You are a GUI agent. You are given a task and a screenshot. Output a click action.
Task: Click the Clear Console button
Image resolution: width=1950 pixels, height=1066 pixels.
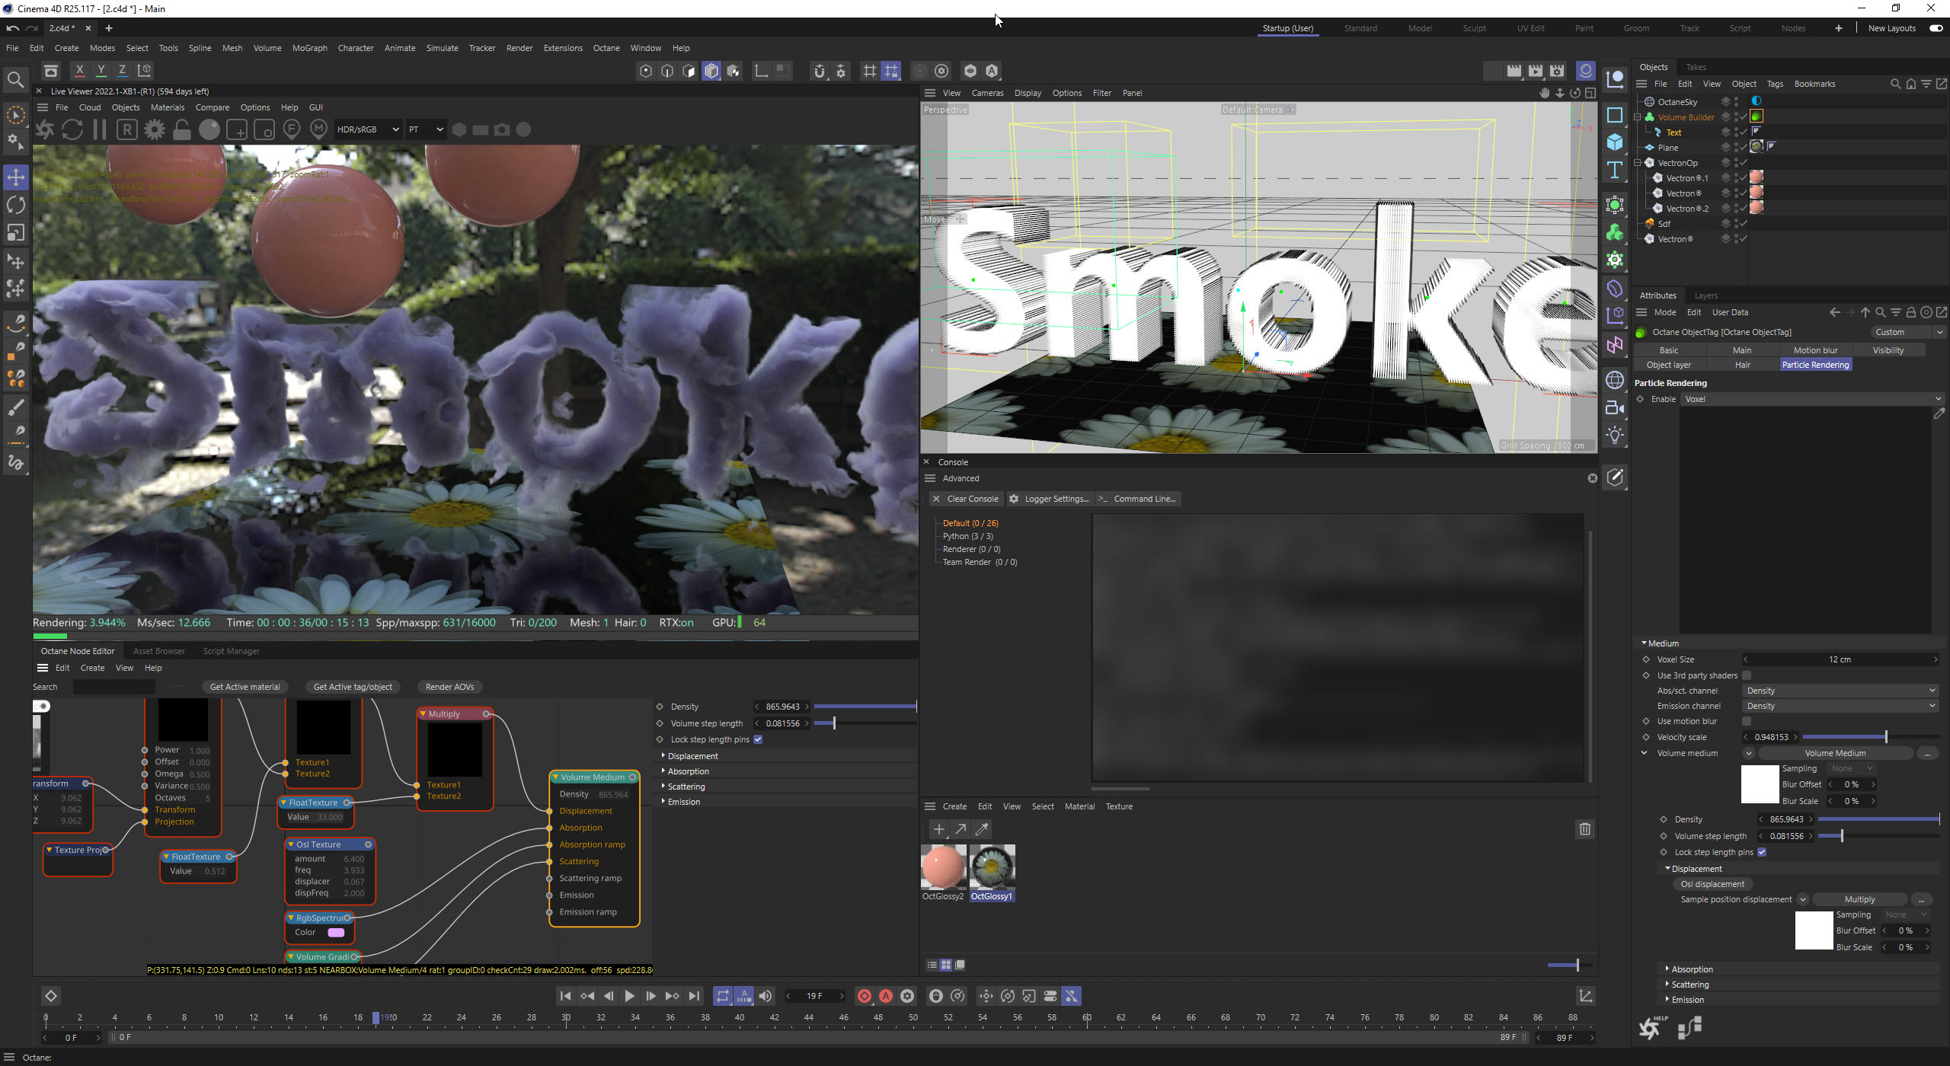point(965,499)
